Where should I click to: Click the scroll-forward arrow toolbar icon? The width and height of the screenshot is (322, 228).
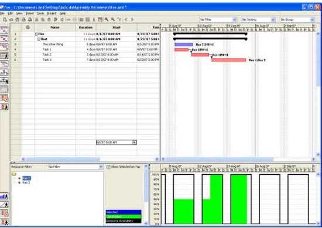click(132, 19)
